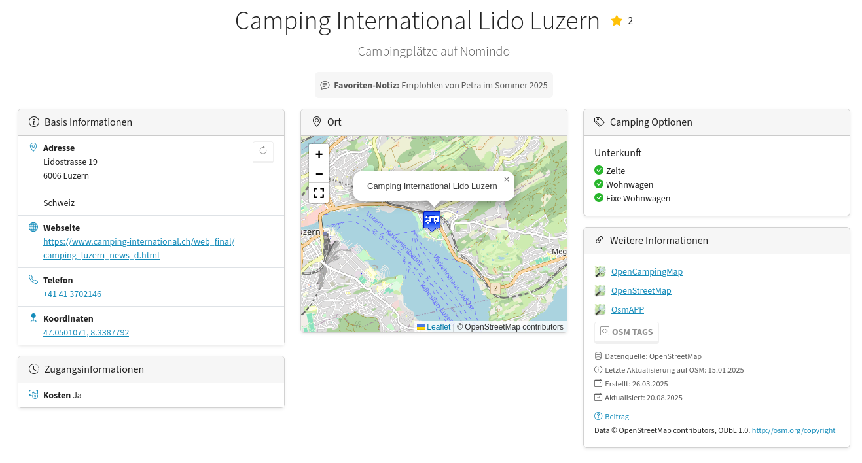Click the OpenStreetMap contributors map attribution
This screenshot has height=463, width=862.
tap(510, 327)
